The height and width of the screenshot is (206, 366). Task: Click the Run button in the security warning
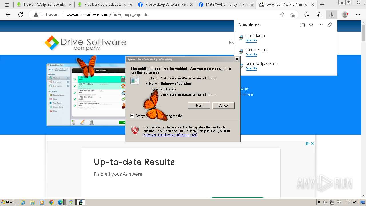(199, 106)
